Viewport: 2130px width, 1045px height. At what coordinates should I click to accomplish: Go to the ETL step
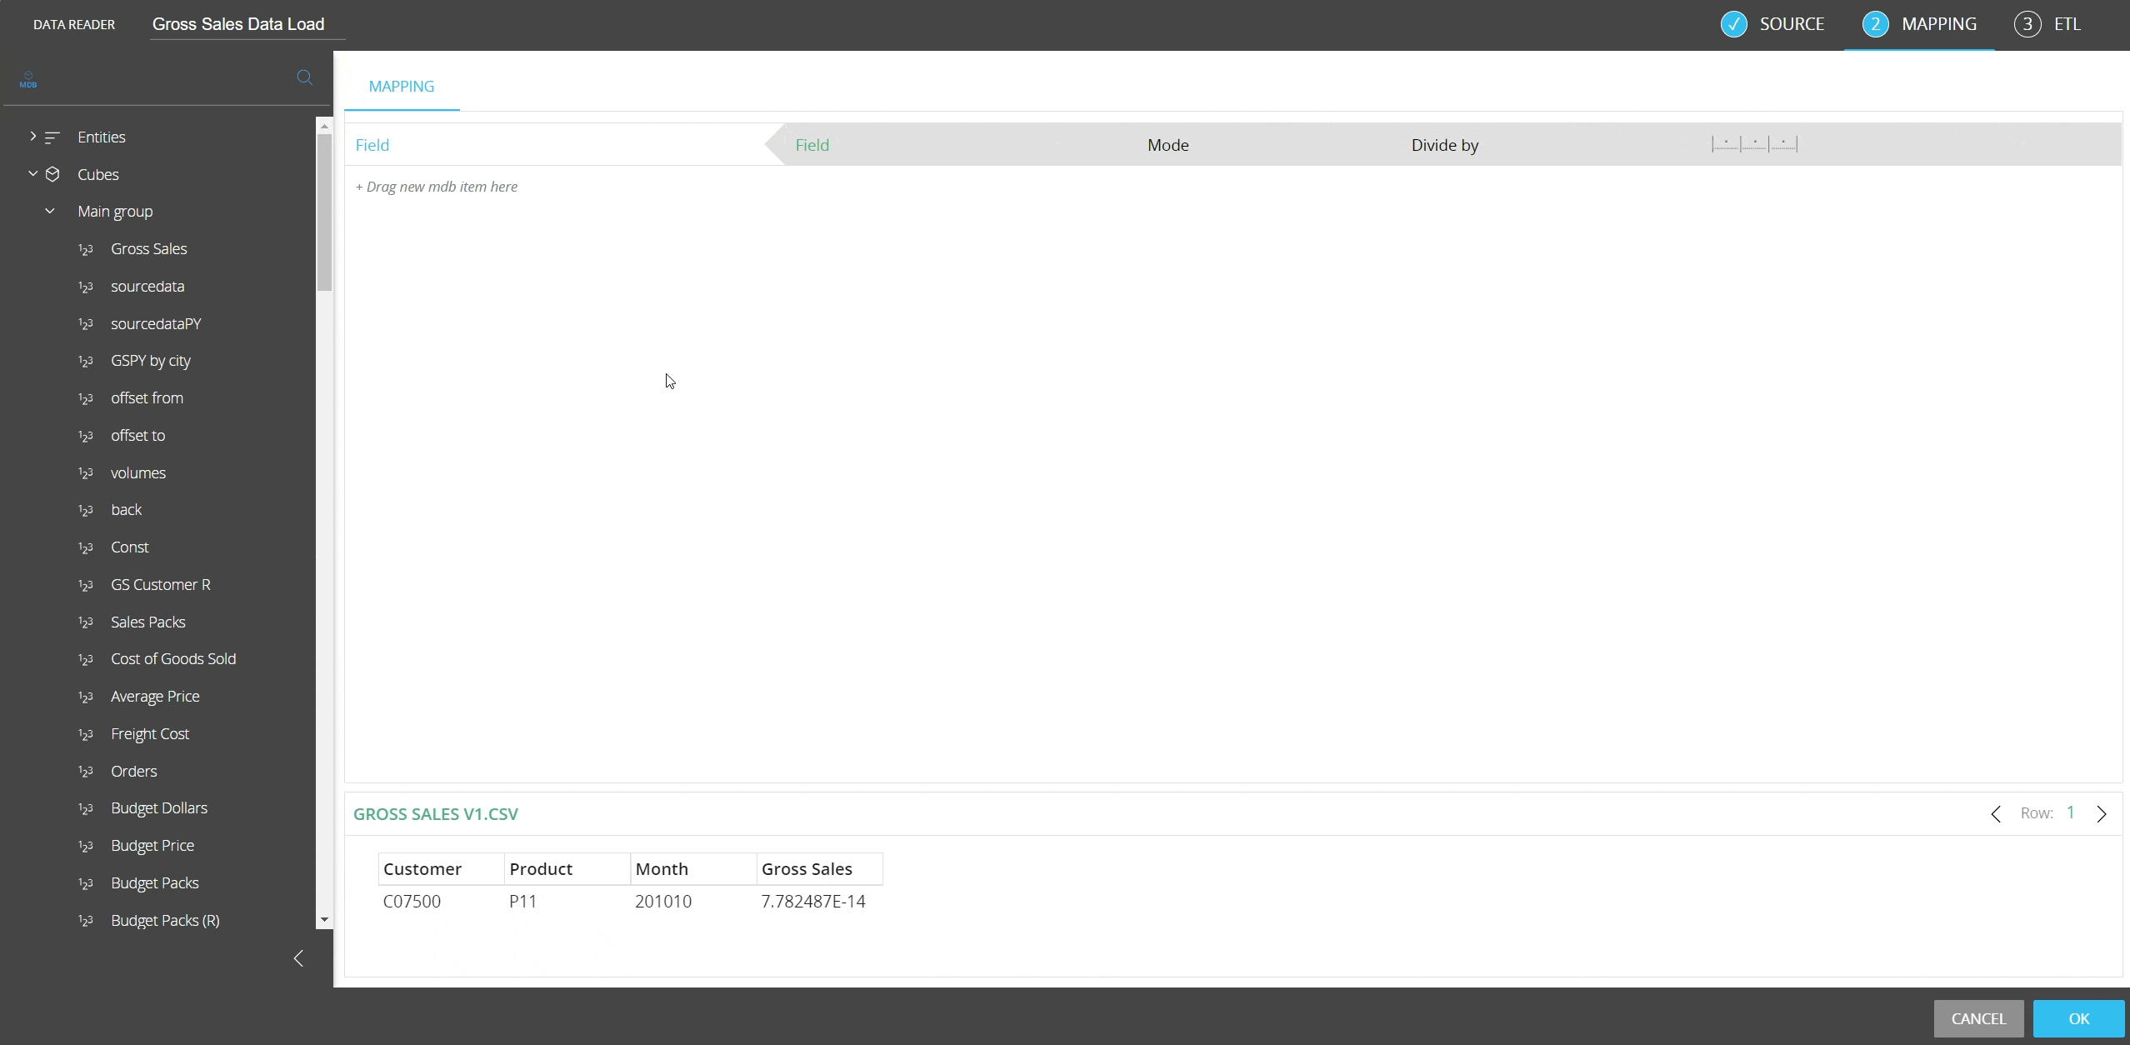pyautogui.click(x=2047, y=24)
